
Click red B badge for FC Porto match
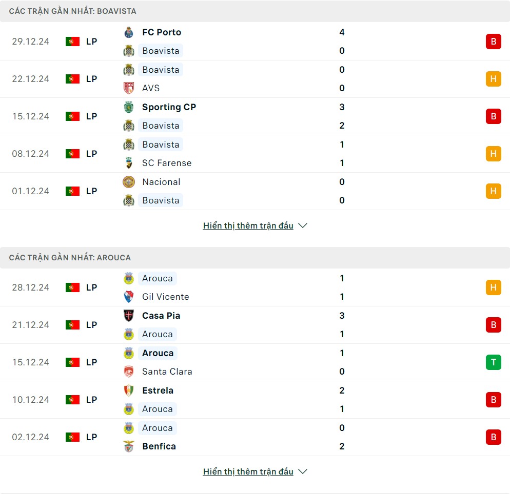pyautogui.click(x=494, y=42)
